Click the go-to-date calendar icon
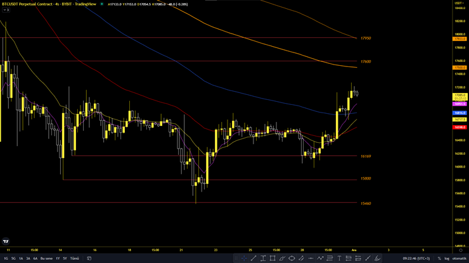 89,258
